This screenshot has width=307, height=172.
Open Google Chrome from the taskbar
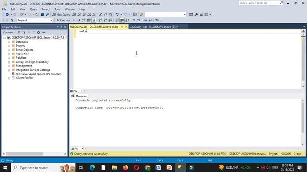pyautogui.click(x=147, y=168)
